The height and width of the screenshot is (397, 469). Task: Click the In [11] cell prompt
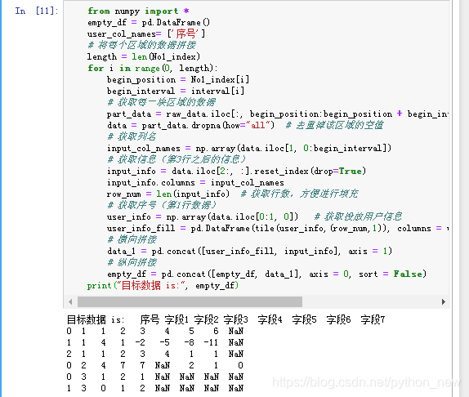37,11
